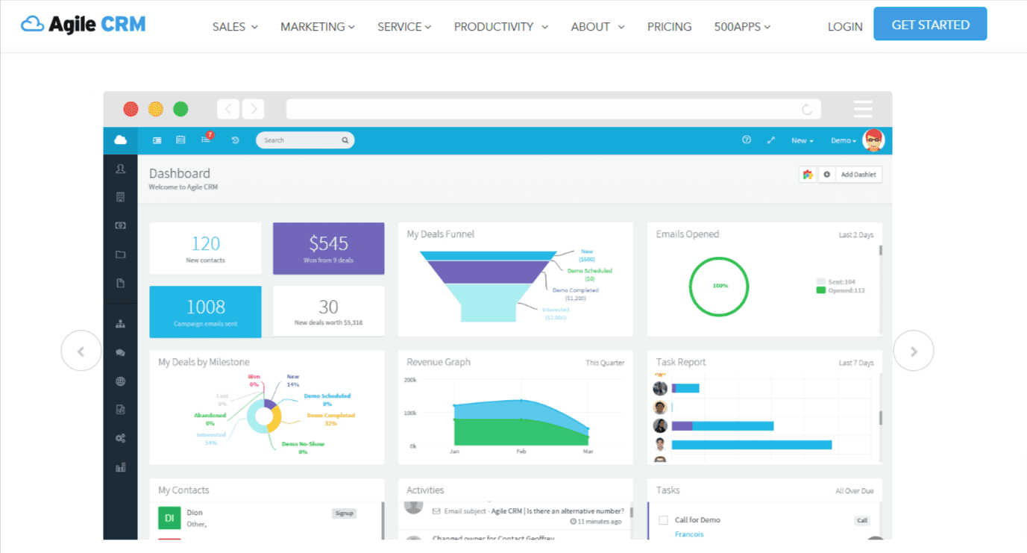Click the Signup tag on Dion contact
This screenshot has width=1027, height=553.
[344, 513]
